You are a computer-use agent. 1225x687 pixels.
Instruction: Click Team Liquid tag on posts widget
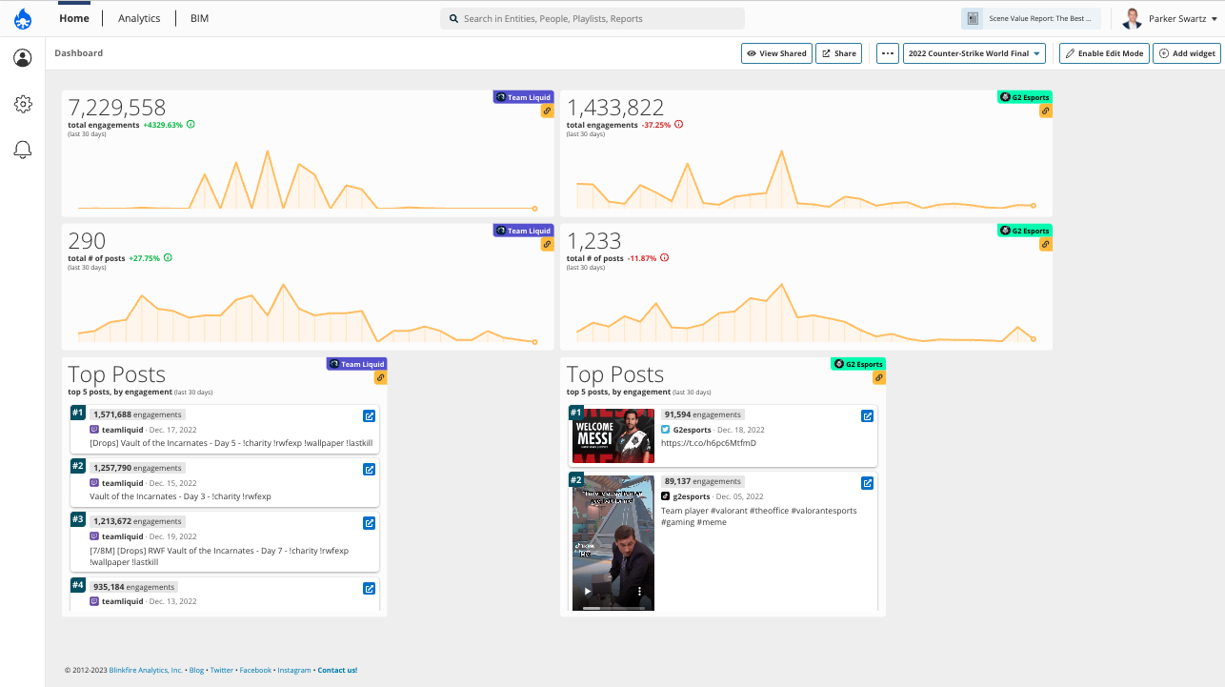(523, 231)
